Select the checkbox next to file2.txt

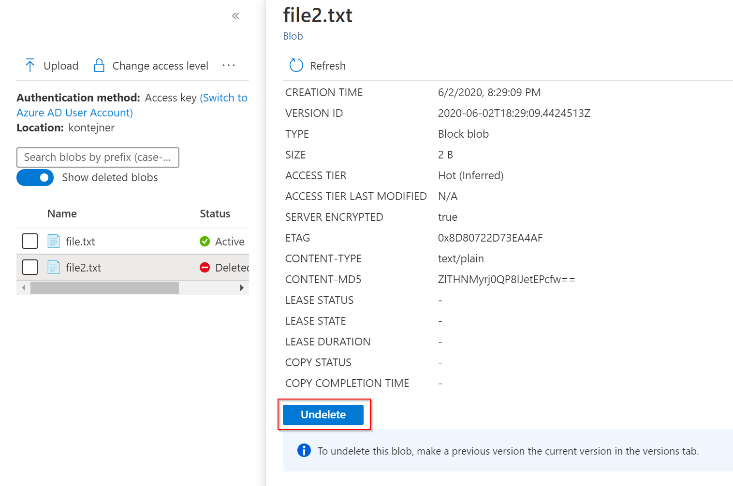30,267
